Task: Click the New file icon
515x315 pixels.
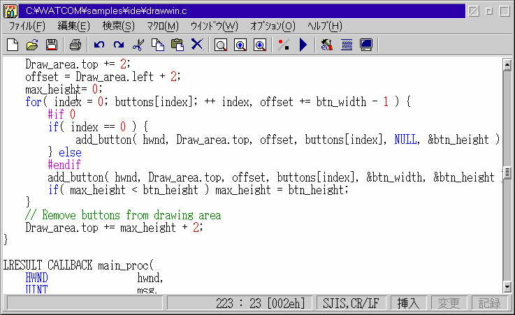Action: click(12, 45)
